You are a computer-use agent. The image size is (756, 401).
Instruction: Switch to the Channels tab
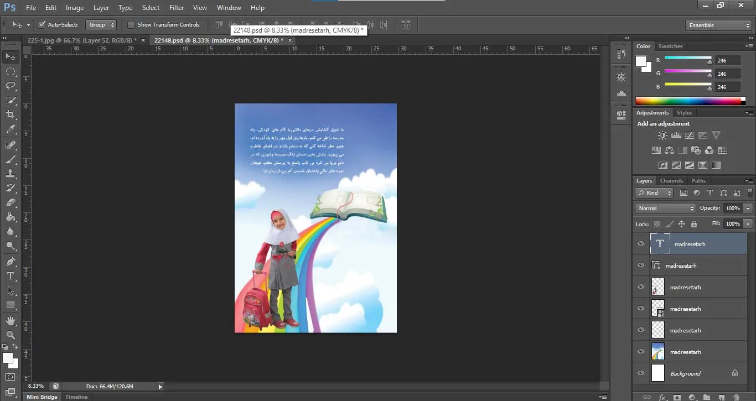coord(671,181)
